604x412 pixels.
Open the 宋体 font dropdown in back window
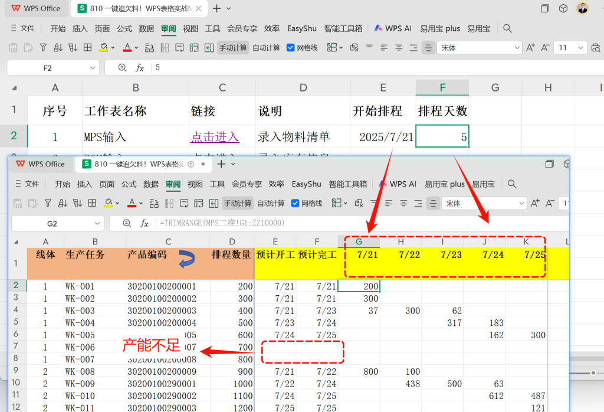[517, 47]
